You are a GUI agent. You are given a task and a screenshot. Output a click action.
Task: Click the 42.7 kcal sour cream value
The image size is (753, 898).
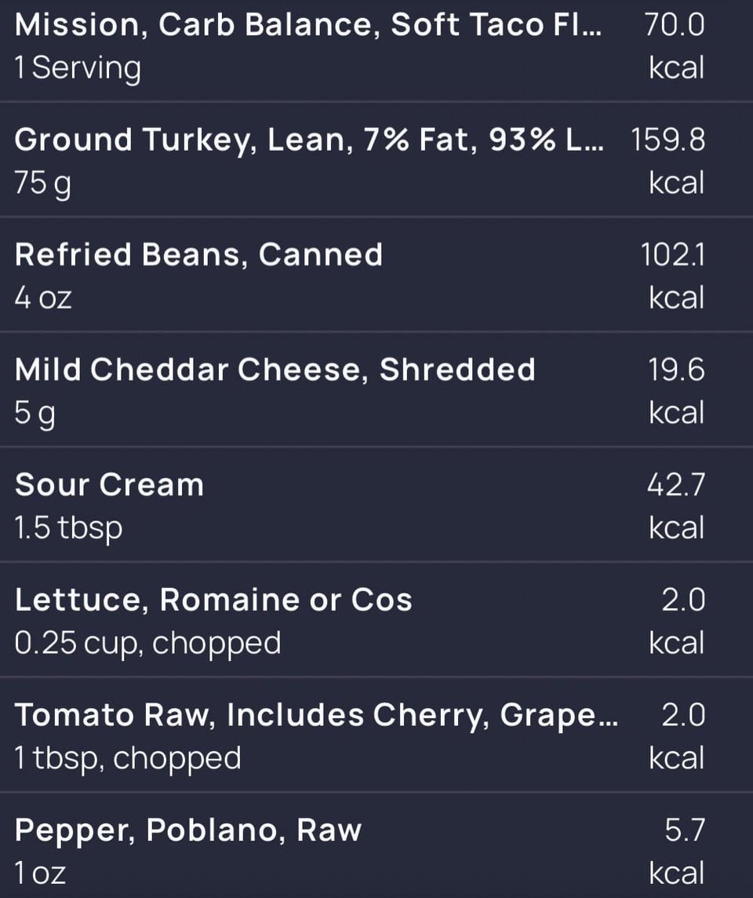coord(676,507)
